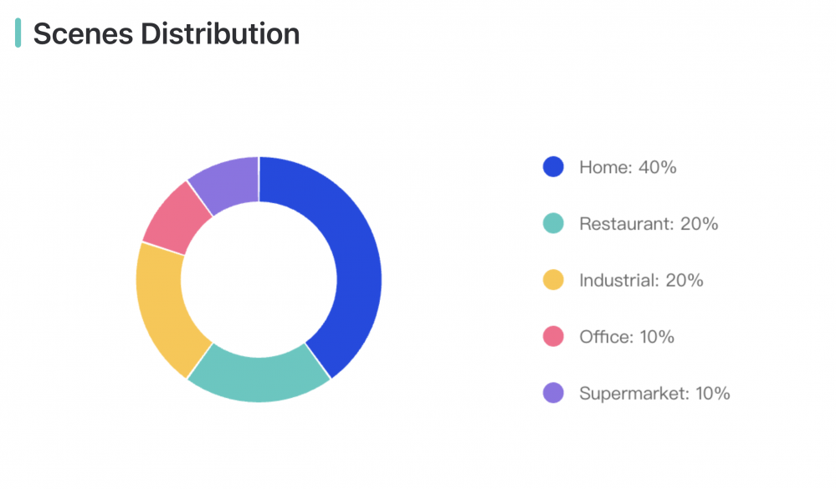Screen dimensions: 836x489
Task: Toggle the Supermarket: 10% legend label
Action: [x=654, y=394]
